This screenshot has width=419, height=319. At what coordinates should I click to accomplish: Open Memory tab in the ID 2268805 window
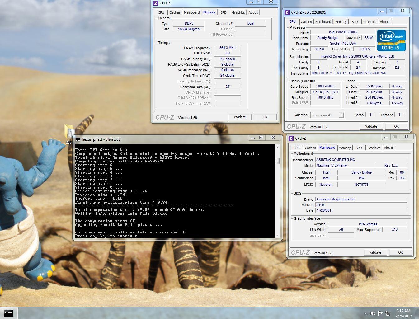click(x=340, y=22)
